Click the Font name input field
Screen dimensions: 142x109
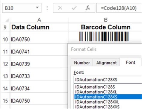(108, 80)
